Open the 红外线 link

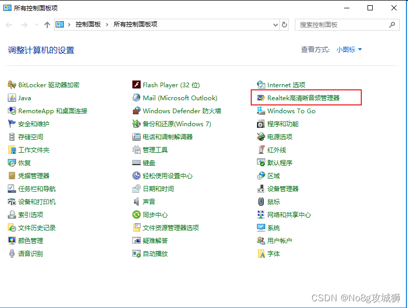coord(277,150)
